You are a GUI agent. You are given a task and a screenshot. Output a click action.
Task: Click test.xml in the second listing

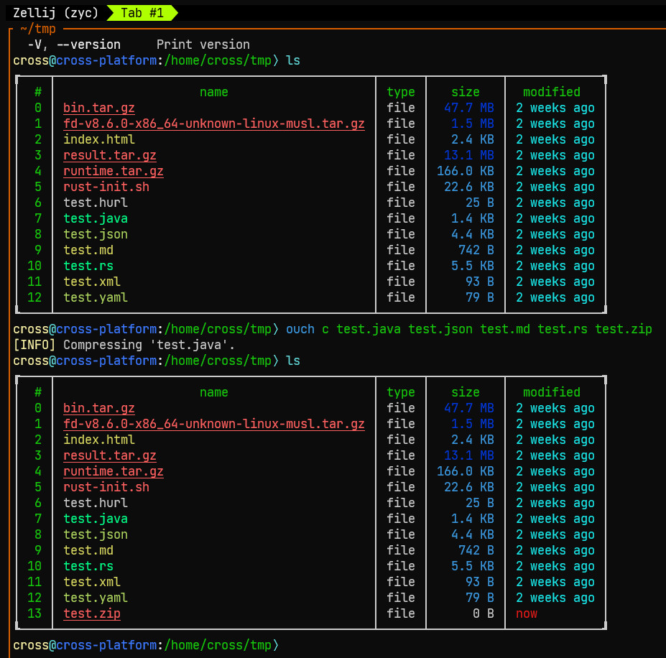(92, 582)
